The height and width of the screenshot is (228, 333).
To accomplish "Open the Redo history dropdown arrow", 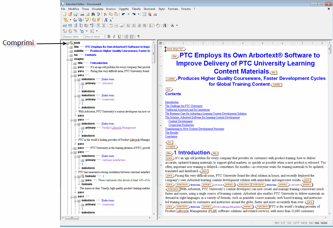I will click(138, 14).
